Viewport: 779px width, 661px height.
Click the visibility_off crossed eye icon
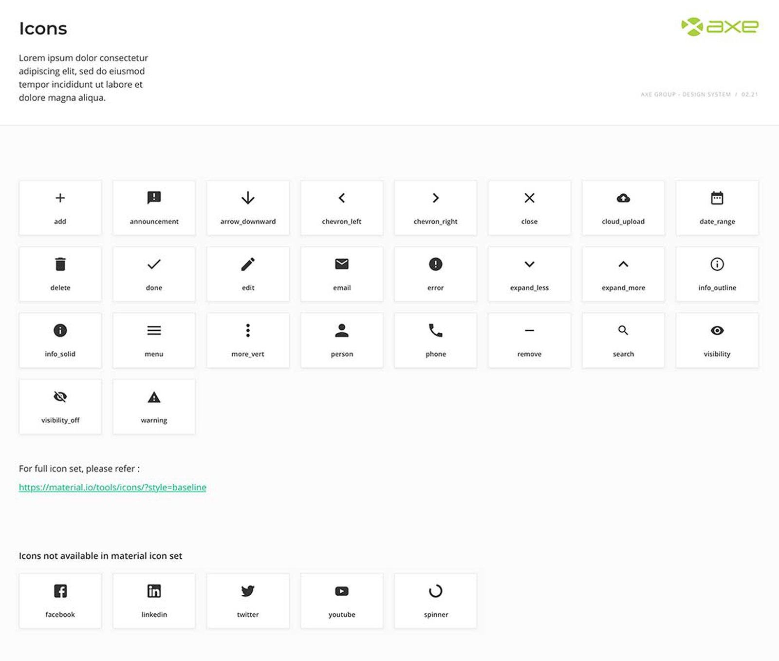60,397
